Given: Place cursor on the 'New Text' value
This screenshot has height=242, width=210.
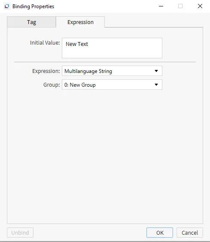Looking at the screenshot, I should pyautogui.click(x=77, y=44).
